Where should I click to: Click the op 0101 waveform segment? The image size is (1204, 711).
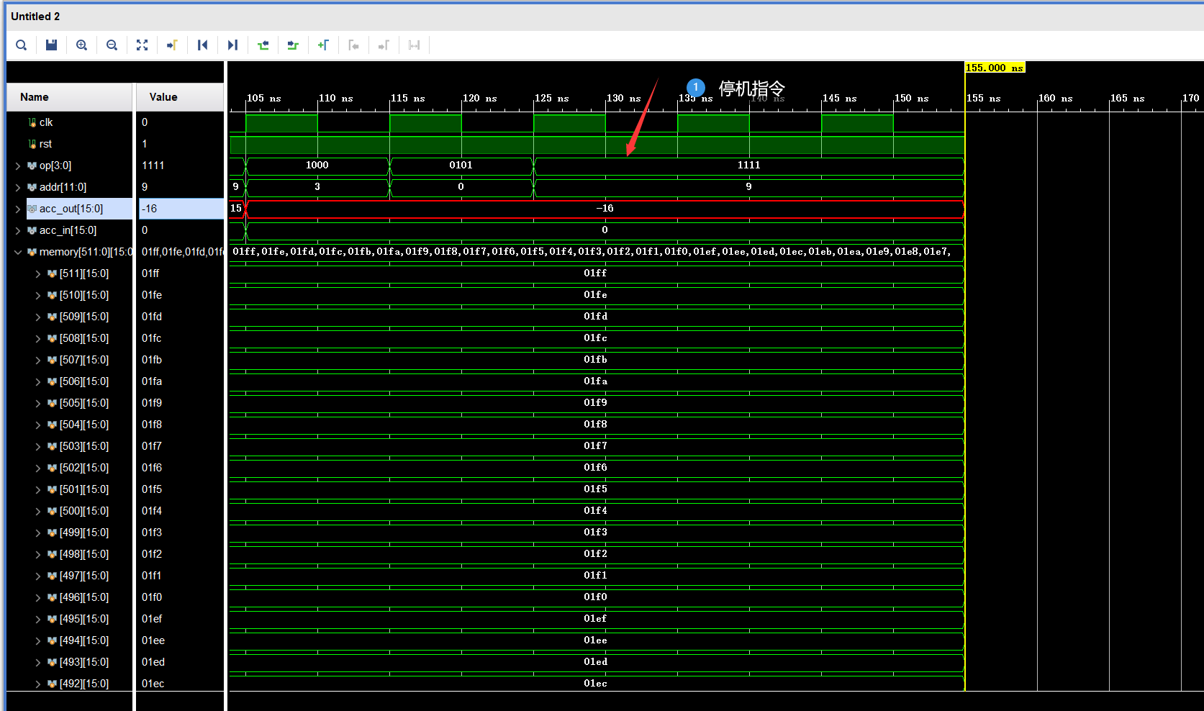(461, 166)
